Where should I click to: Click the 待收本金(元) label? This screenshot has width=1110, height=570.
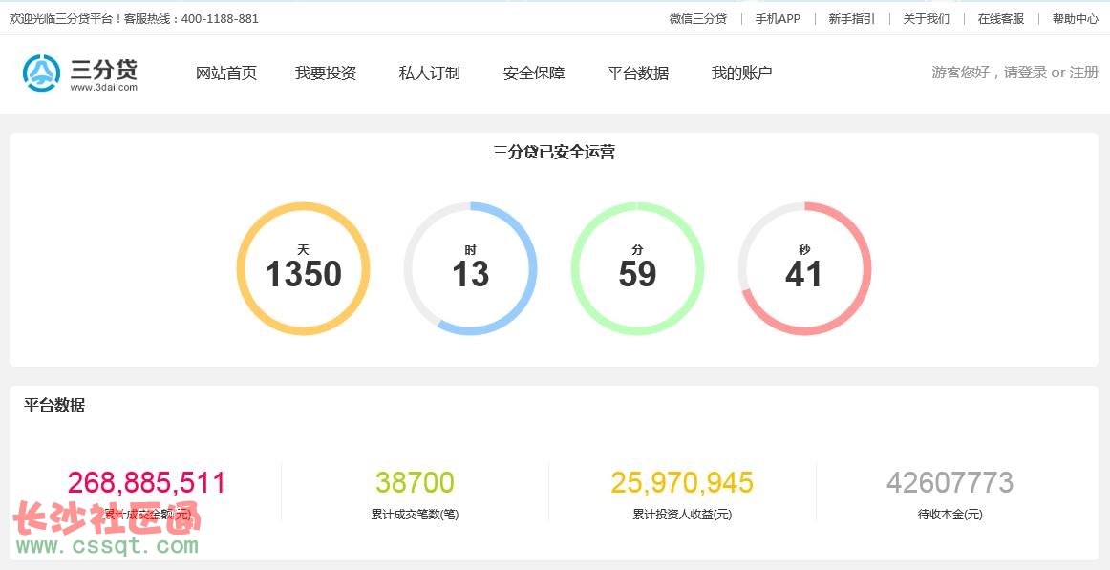pyautogui.click(x=950, y=515)
